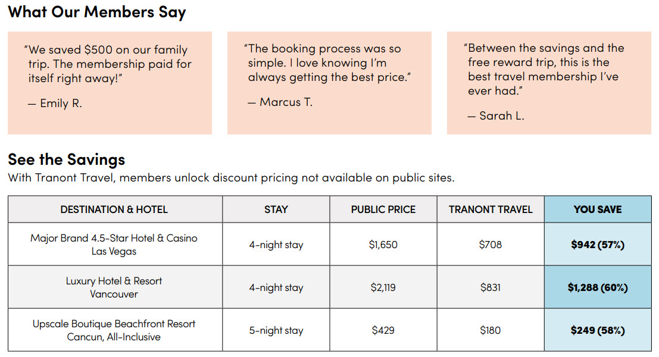The height and width of the screenshot is (357, 659).
Task: Select Emily R.'s testimonial card
Action: tap(110, 83)
